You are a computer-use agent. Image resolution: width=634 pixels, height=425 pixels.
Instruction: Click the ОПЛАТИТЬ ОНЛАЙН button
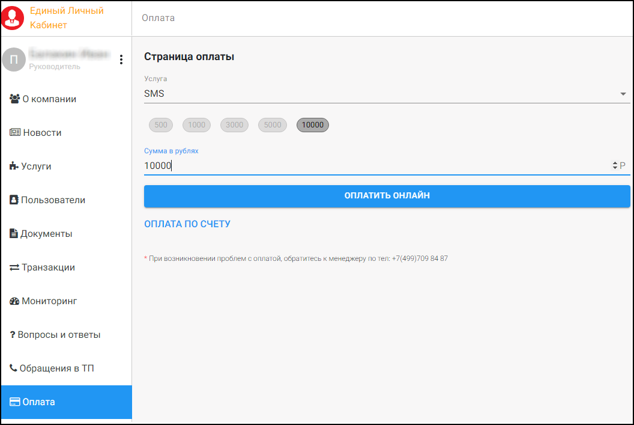387,196
